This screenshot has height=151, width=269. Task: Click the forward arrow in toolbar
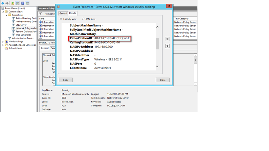(x=7, y=3)
